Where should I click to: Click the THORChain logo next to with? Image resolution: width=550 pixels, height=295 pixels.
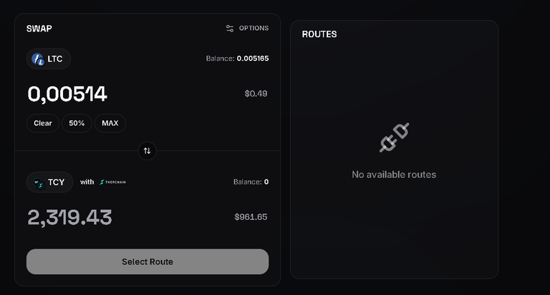(112, 182)
